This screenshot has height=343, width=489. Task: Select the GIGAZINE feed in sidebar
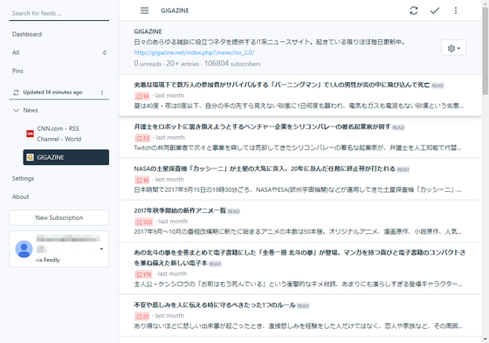[66, 157]
